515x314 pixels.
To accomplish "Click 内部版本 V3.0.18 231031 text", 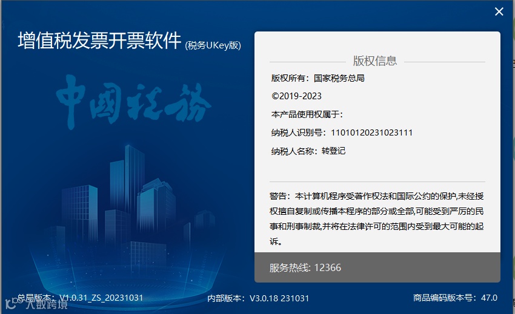I will [258, 298].
